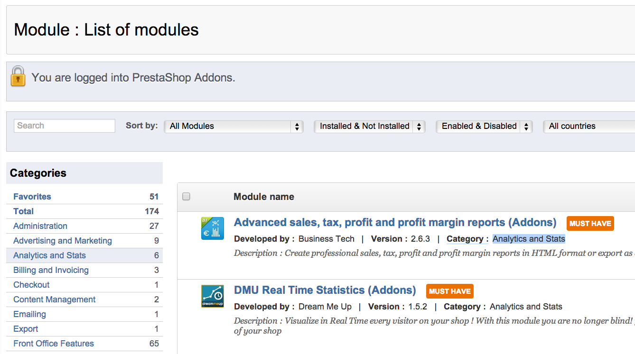
Task: Click the Module : List of modules title
Action: (106, 30)
